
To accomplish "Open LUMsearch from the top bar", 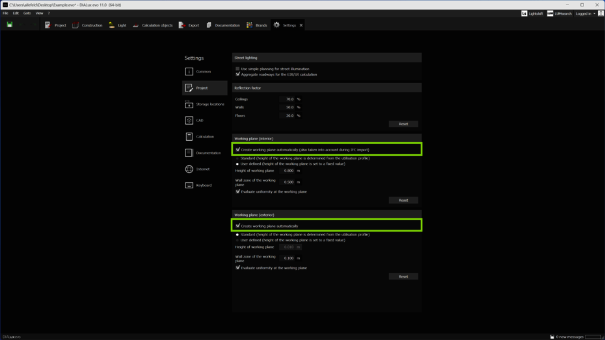I will pos(559,14).
